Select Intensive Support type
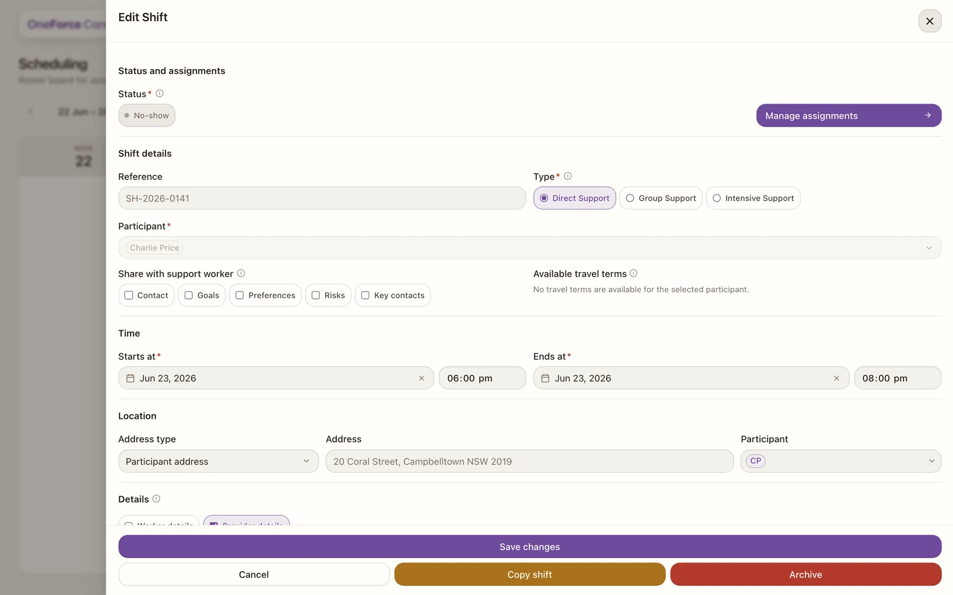The image size is (953, 595). click(753, 198)
